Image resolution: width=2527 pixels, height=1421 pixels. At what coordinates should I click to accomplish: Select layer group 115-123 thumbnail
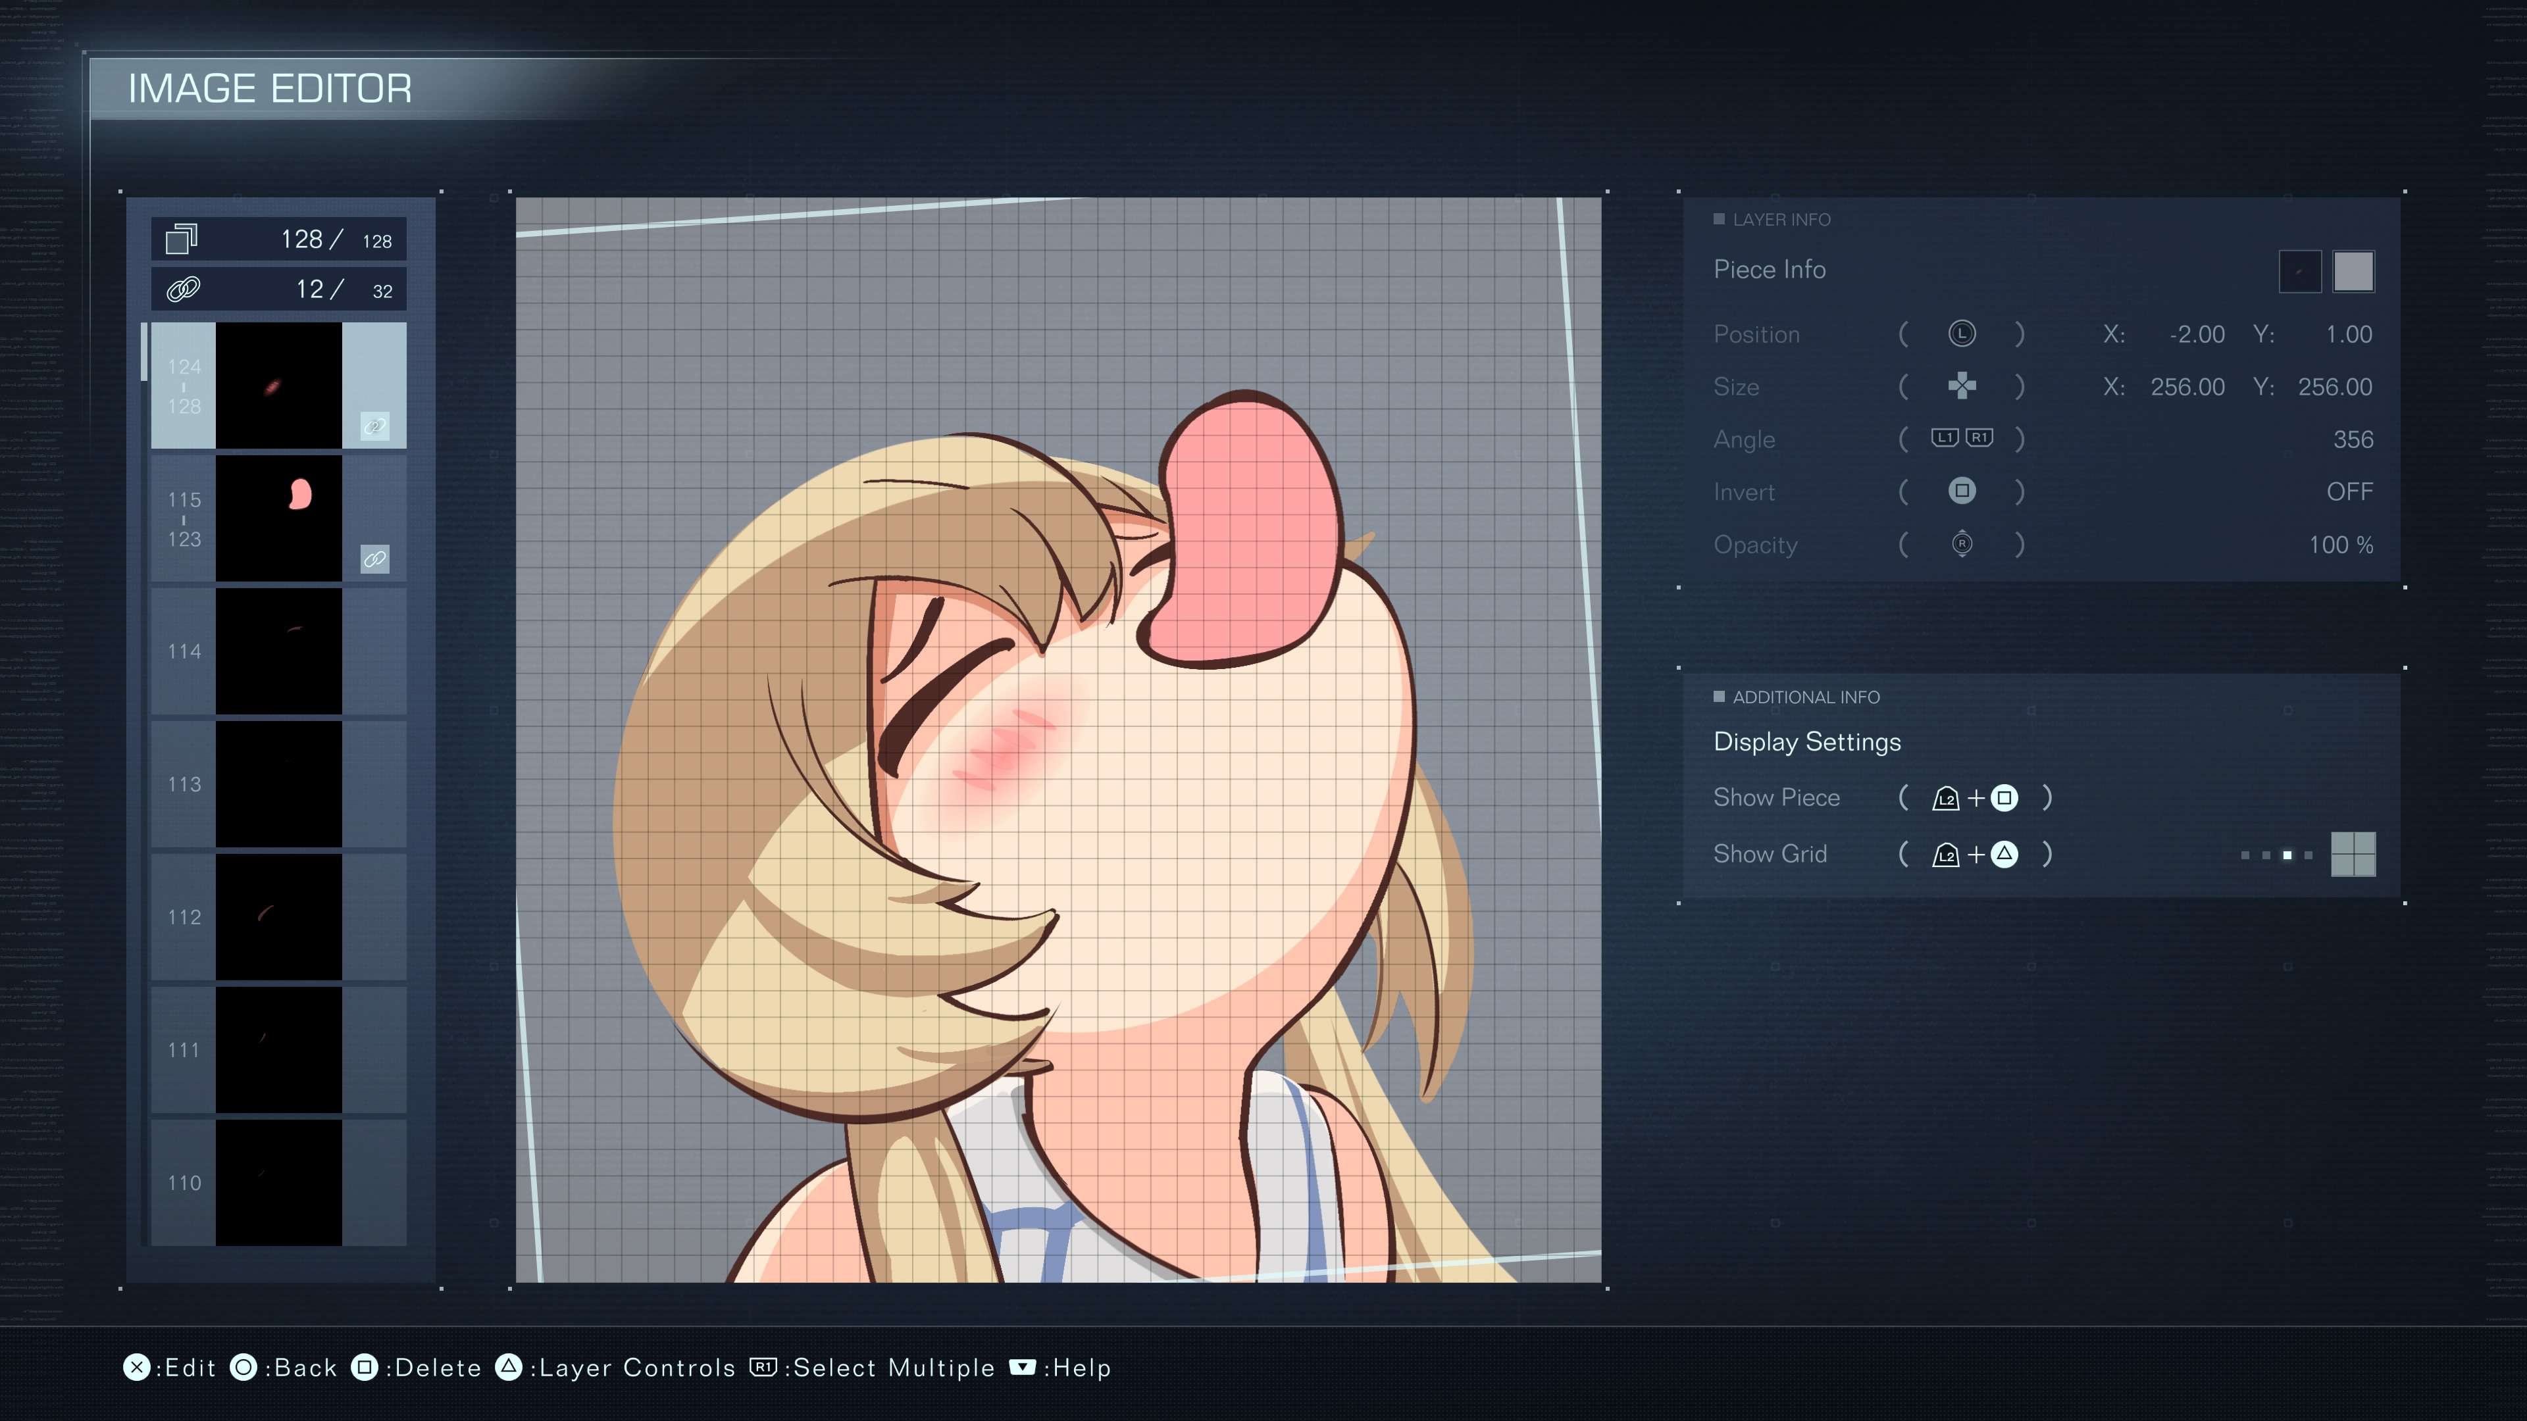[278, 519]
